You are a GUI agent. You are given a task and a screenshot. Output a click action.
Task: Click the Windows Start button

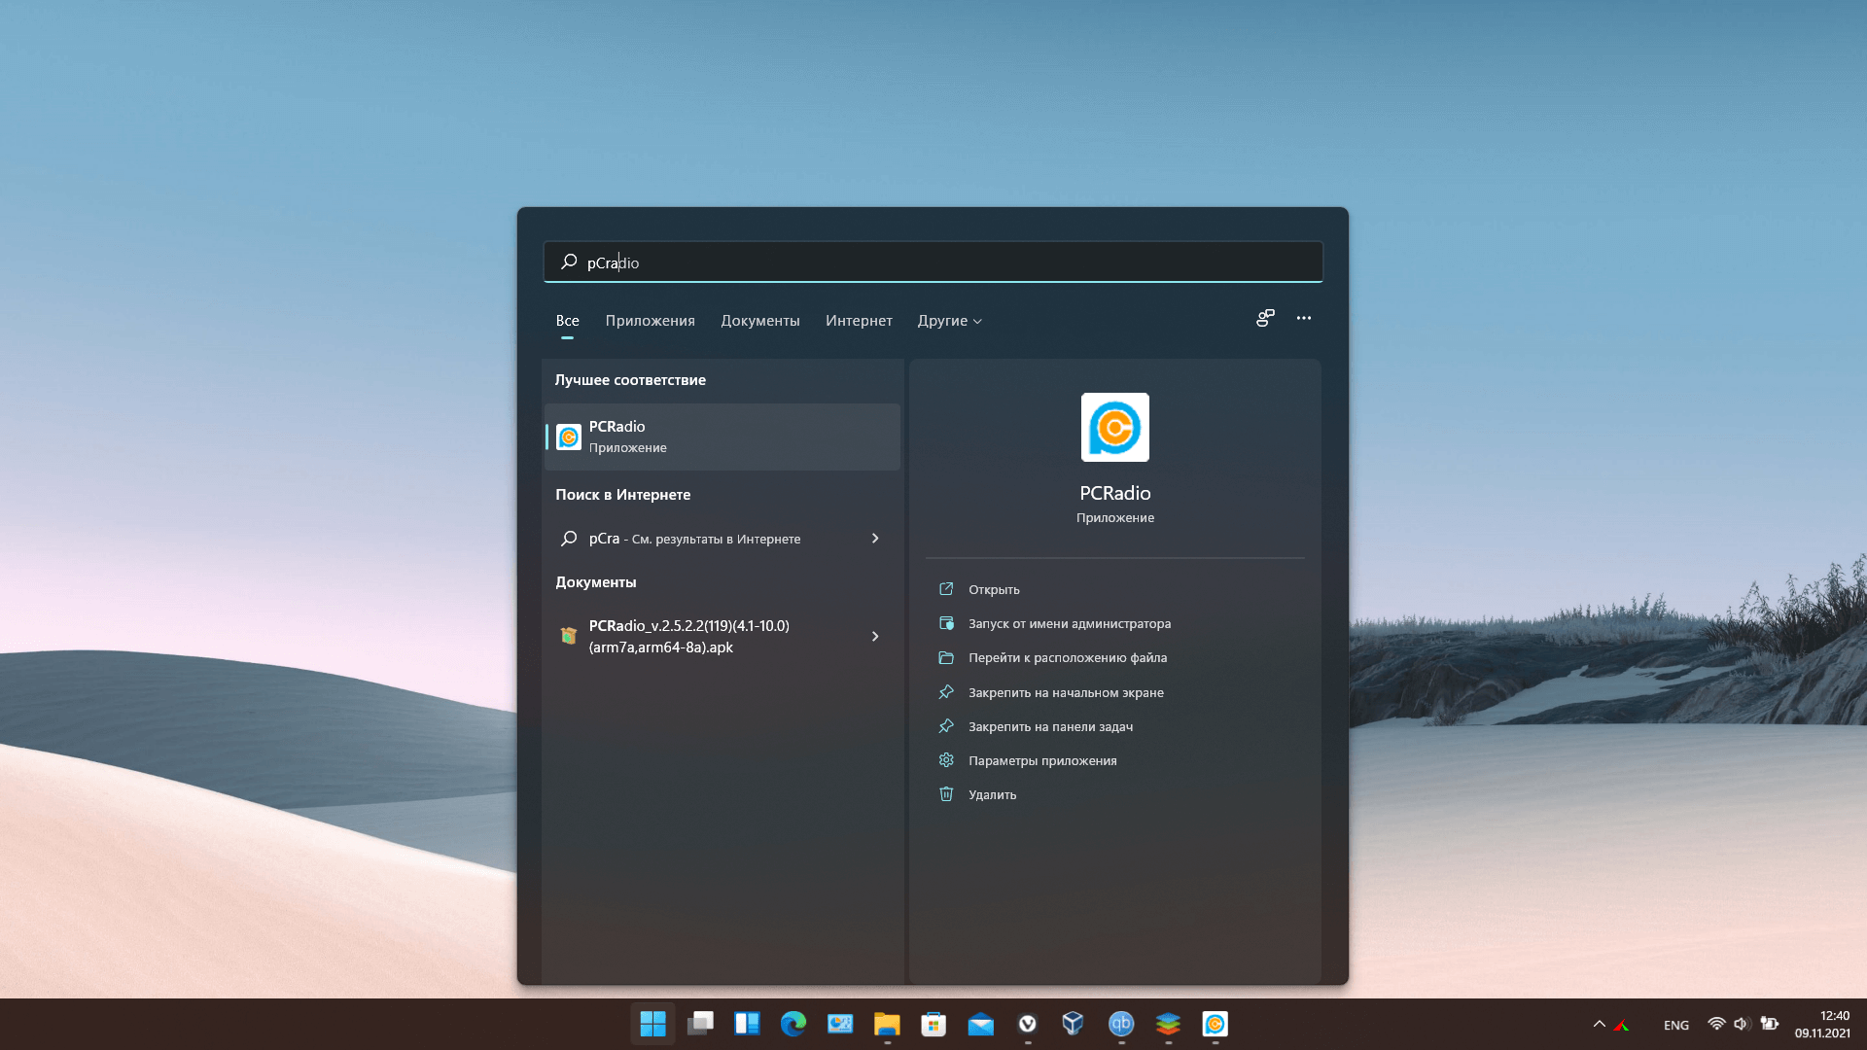pos(652,1024)
